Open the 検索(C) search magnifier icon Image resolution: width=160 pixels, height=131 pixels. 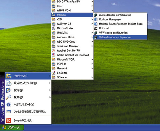[9, 97]
